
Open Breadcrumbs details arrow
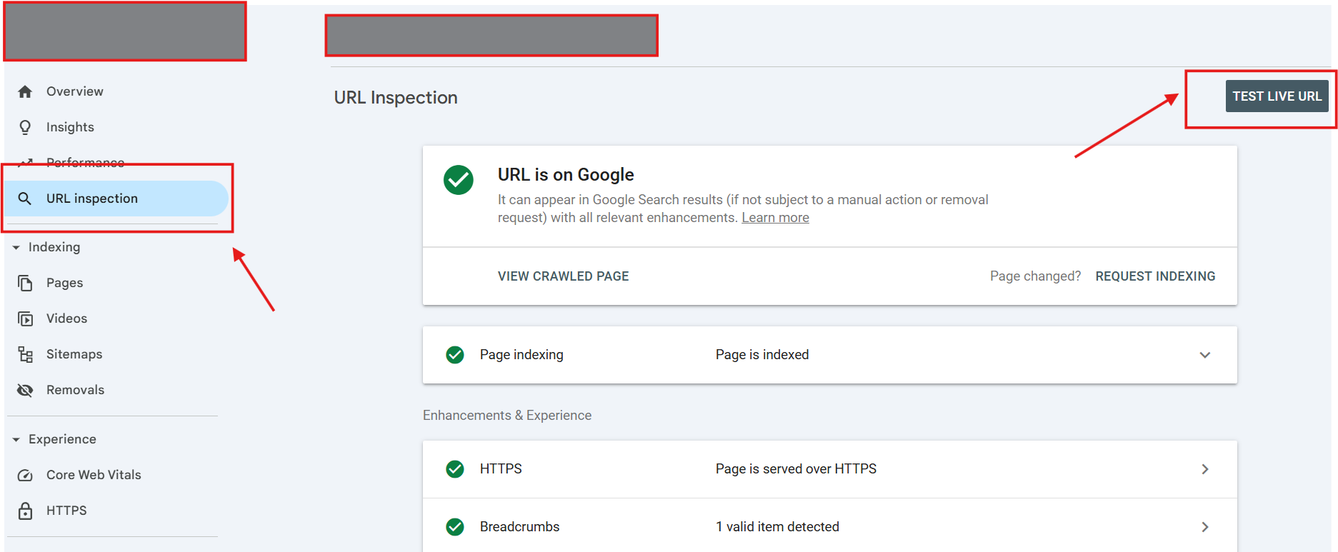point(1204,527)
